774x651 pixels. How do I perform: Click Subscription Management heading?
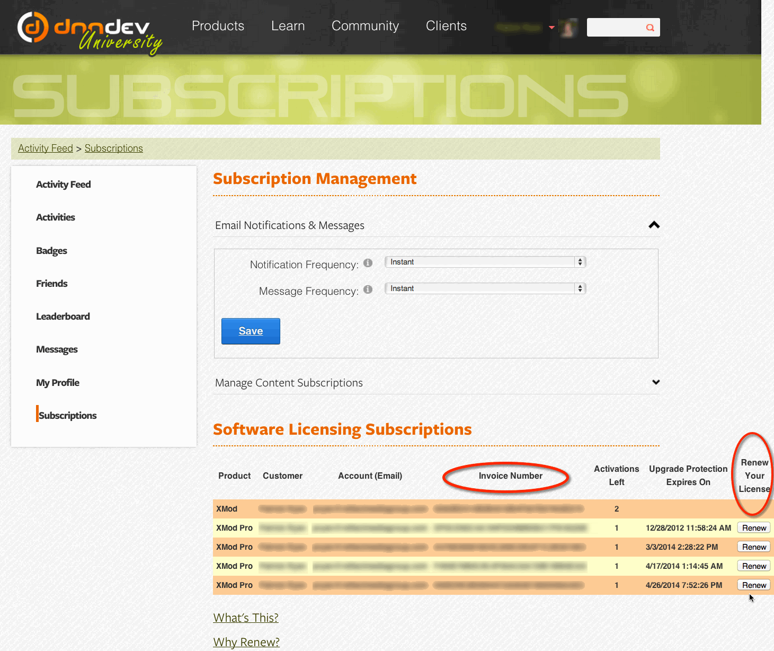click(x=315, y=179)
